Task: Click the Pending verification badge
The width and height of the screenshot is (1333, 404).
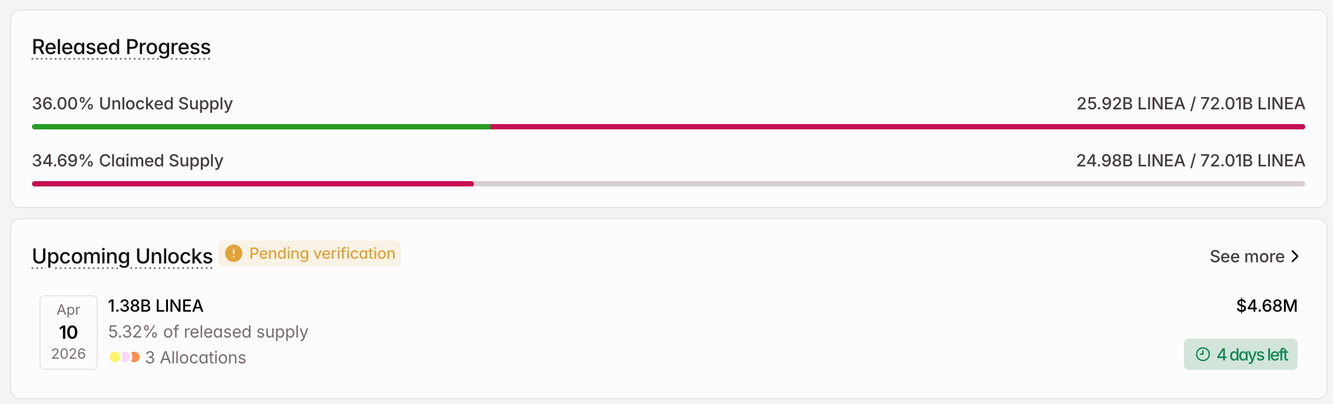Action: click(x=310, y=253)
